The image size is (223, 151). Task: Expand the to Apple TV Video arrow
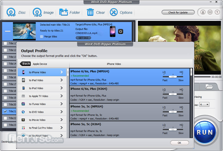tap(61, 96)
